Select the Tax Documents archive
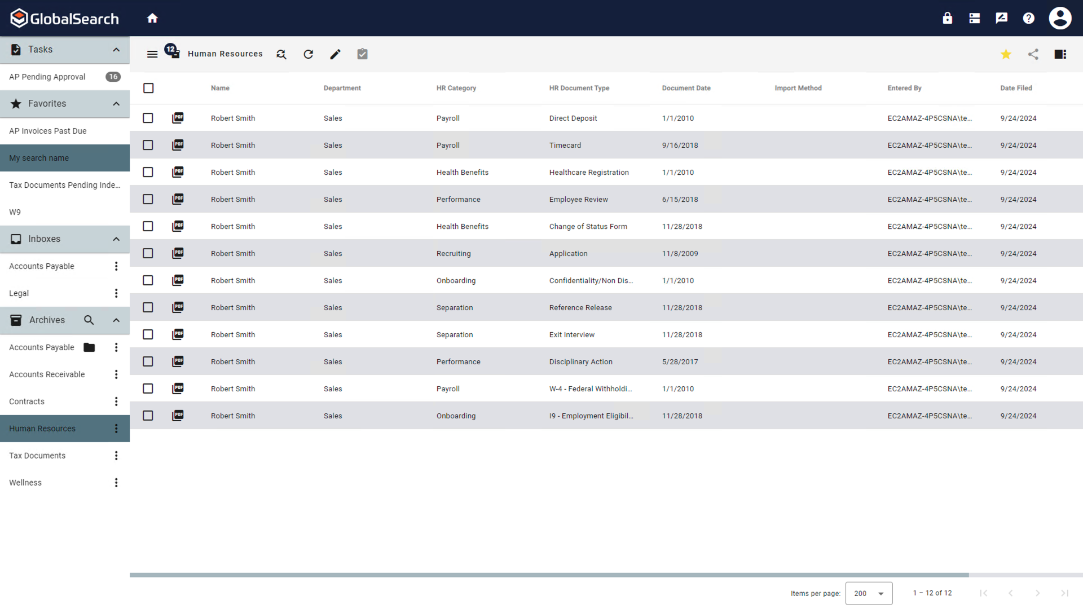The image size is (1083, 609). coord(37,455)
